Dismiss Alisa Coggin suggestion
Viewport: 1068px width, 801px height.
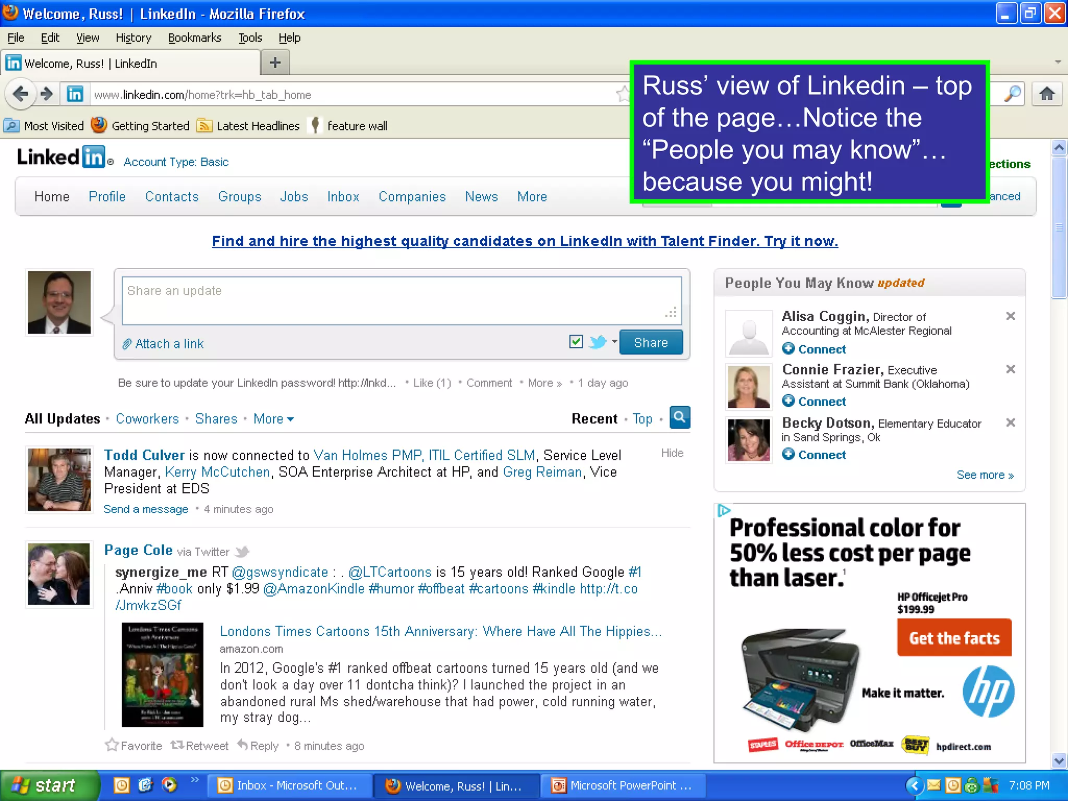click(1010, 316)
